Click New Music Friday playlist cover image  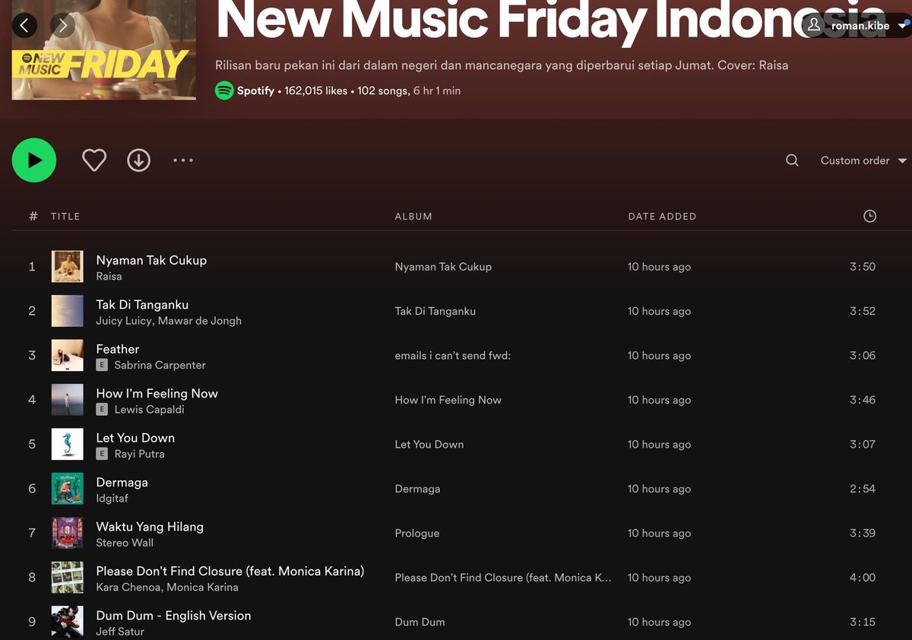[103, 50]
